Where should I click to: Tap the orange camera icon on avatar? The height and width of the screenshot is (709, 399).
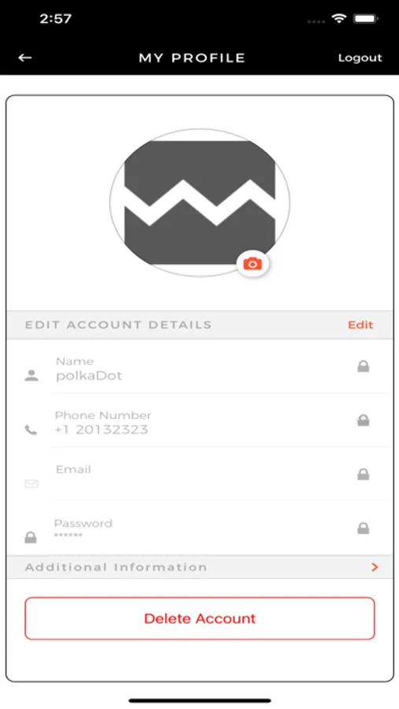253,264
